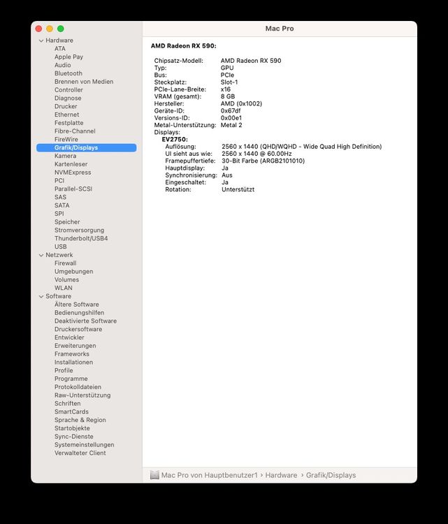This screenshot has height=524, width=448.
Task: Open the Speicher entry
Action: pos(67,222)
